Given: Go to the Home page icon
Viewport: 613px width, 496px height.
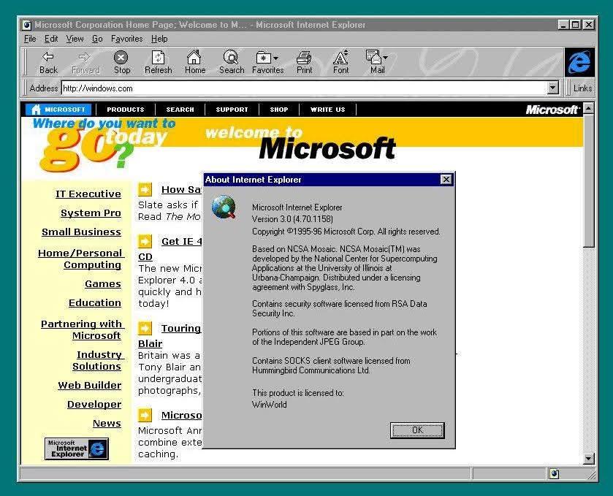Looking at the screenshot, I should tap(194, 62).
